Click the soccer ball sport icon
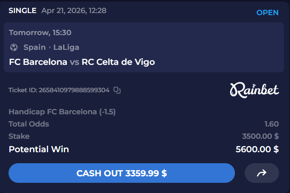The width and height of the screenshot is (290, 193). tap(14, 47)
